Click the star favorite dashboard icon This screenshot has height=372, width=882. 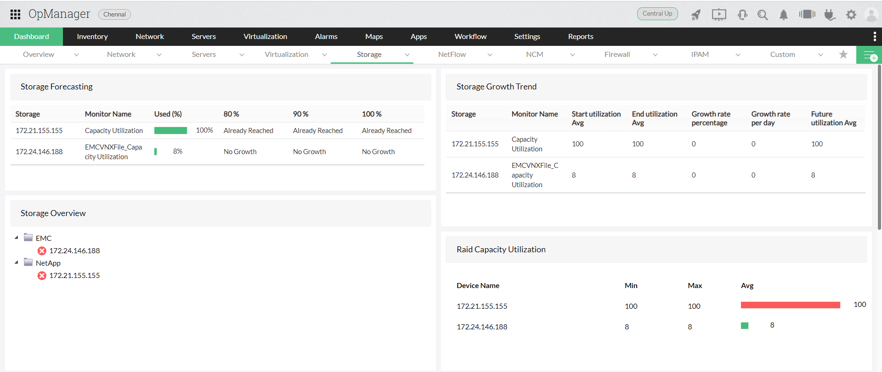(x=843, y=55)
